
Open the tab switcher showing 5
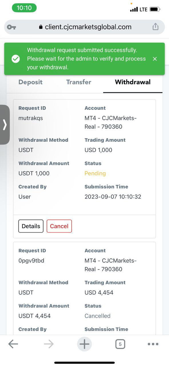[120, 344]
